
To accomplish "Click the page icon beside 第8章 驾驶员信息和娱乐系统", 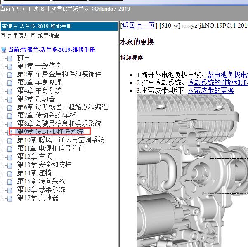I will (x=10, y=124).
